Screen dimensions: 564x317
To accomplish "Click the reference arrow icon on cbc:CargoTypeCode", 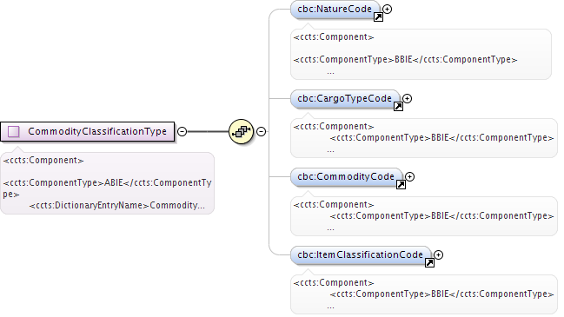I will coord(398,106).
